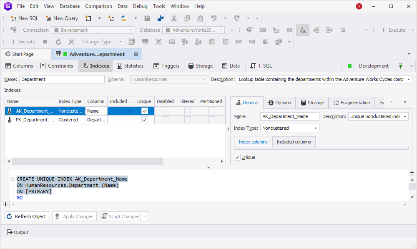417x249 pixels.
Task: Click the open file folder icon
Action: (124, 18)
